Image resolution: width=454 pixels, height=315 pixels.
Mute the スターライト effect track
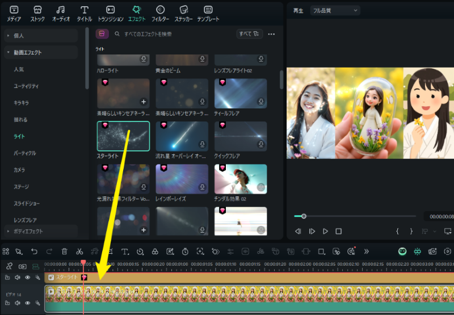click(x=18, y=278)
